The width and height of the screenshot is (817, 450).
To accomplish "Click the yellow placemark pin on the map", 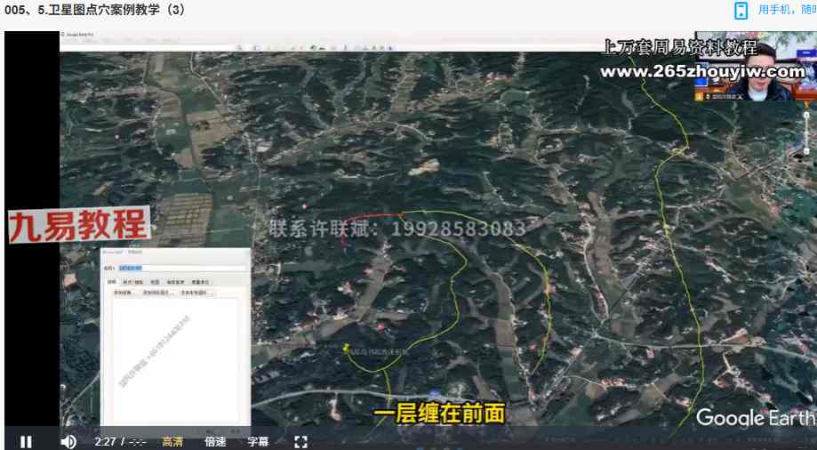I will (345, 346).
